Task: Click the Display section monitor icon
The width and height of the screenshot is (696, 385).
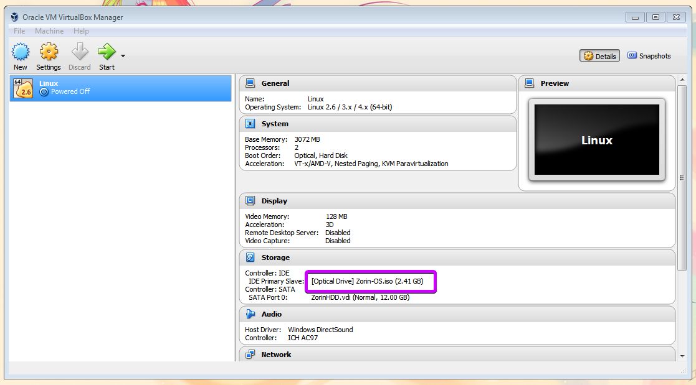Action: 250,201
